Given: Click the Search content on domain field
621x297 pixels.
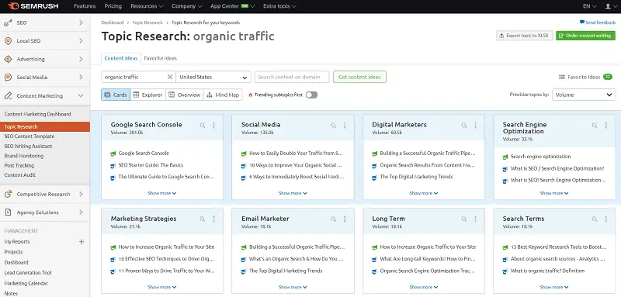Looking at the screenshot, I should (x=292, y=77).
